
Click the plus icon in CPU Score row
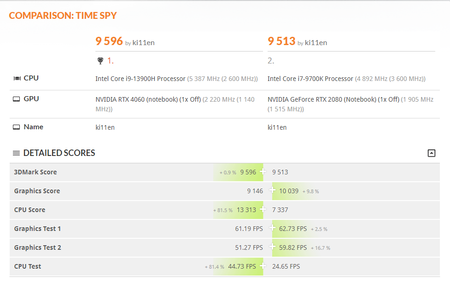point(263,210)
